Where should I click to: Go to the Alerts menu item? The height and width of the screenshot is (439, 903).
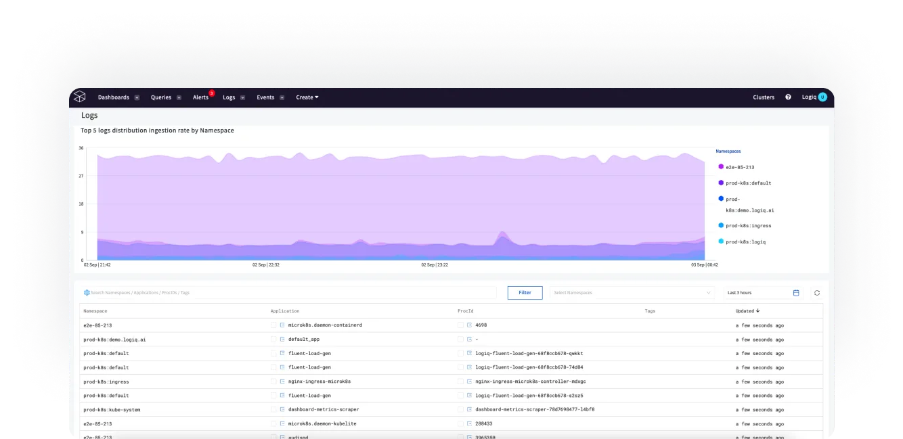pyautogui.click(x=200, y=97)
